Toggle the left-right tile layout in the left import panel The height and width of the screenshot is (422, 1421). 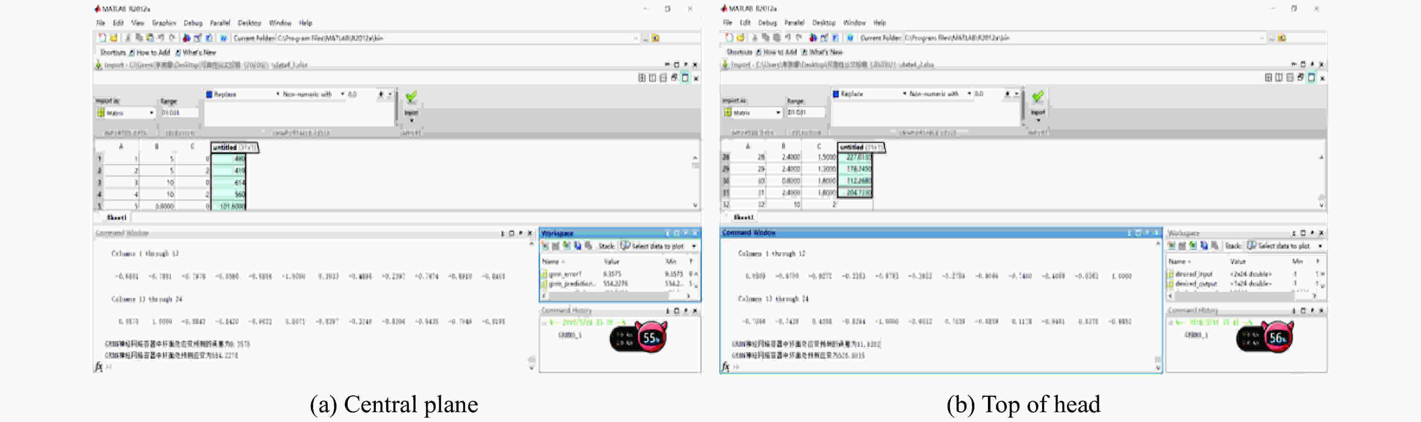(653, 78)
